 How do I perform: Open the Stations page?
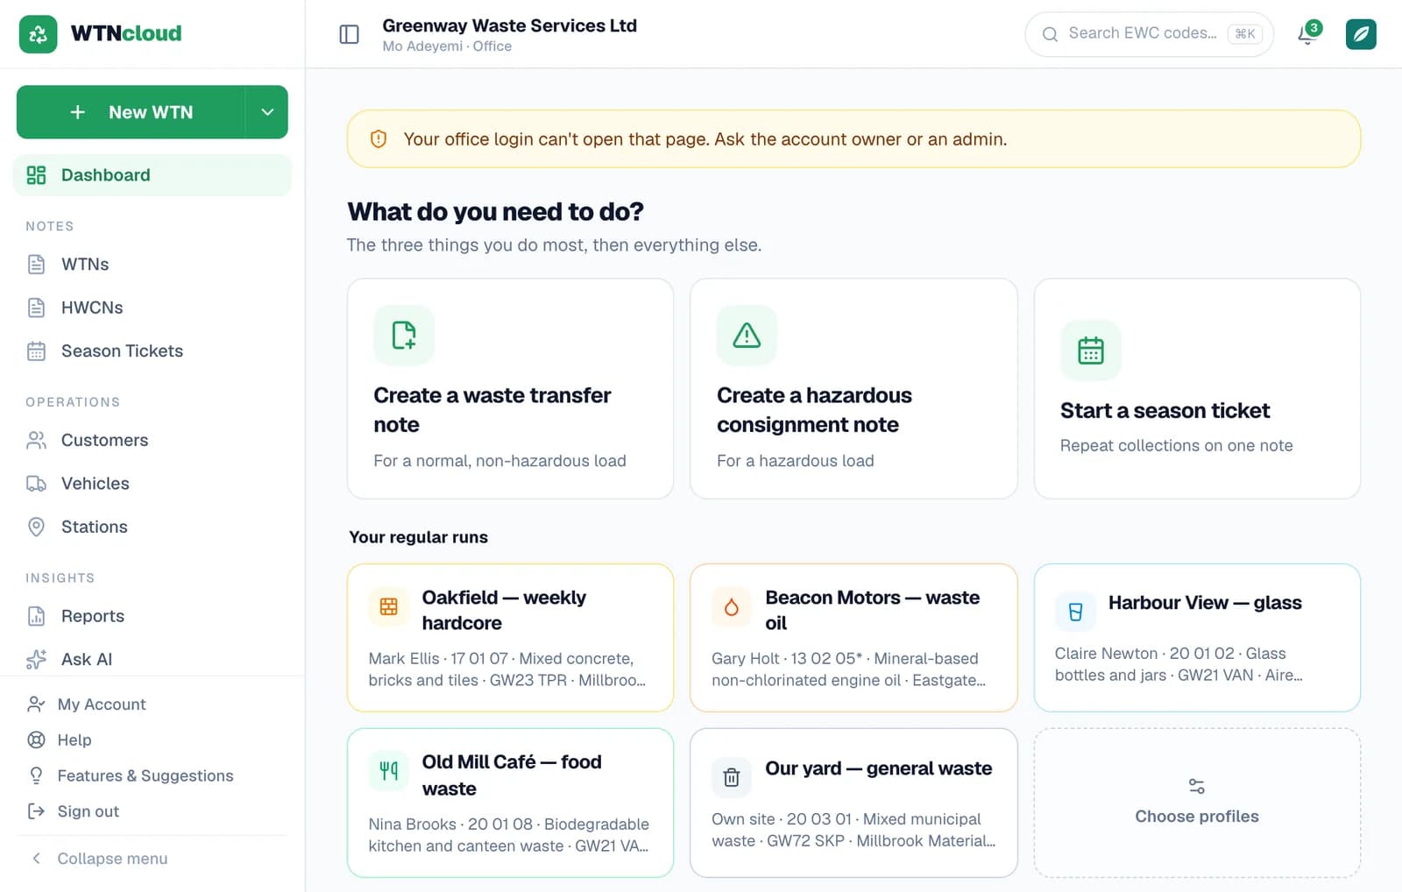(152, 527)
